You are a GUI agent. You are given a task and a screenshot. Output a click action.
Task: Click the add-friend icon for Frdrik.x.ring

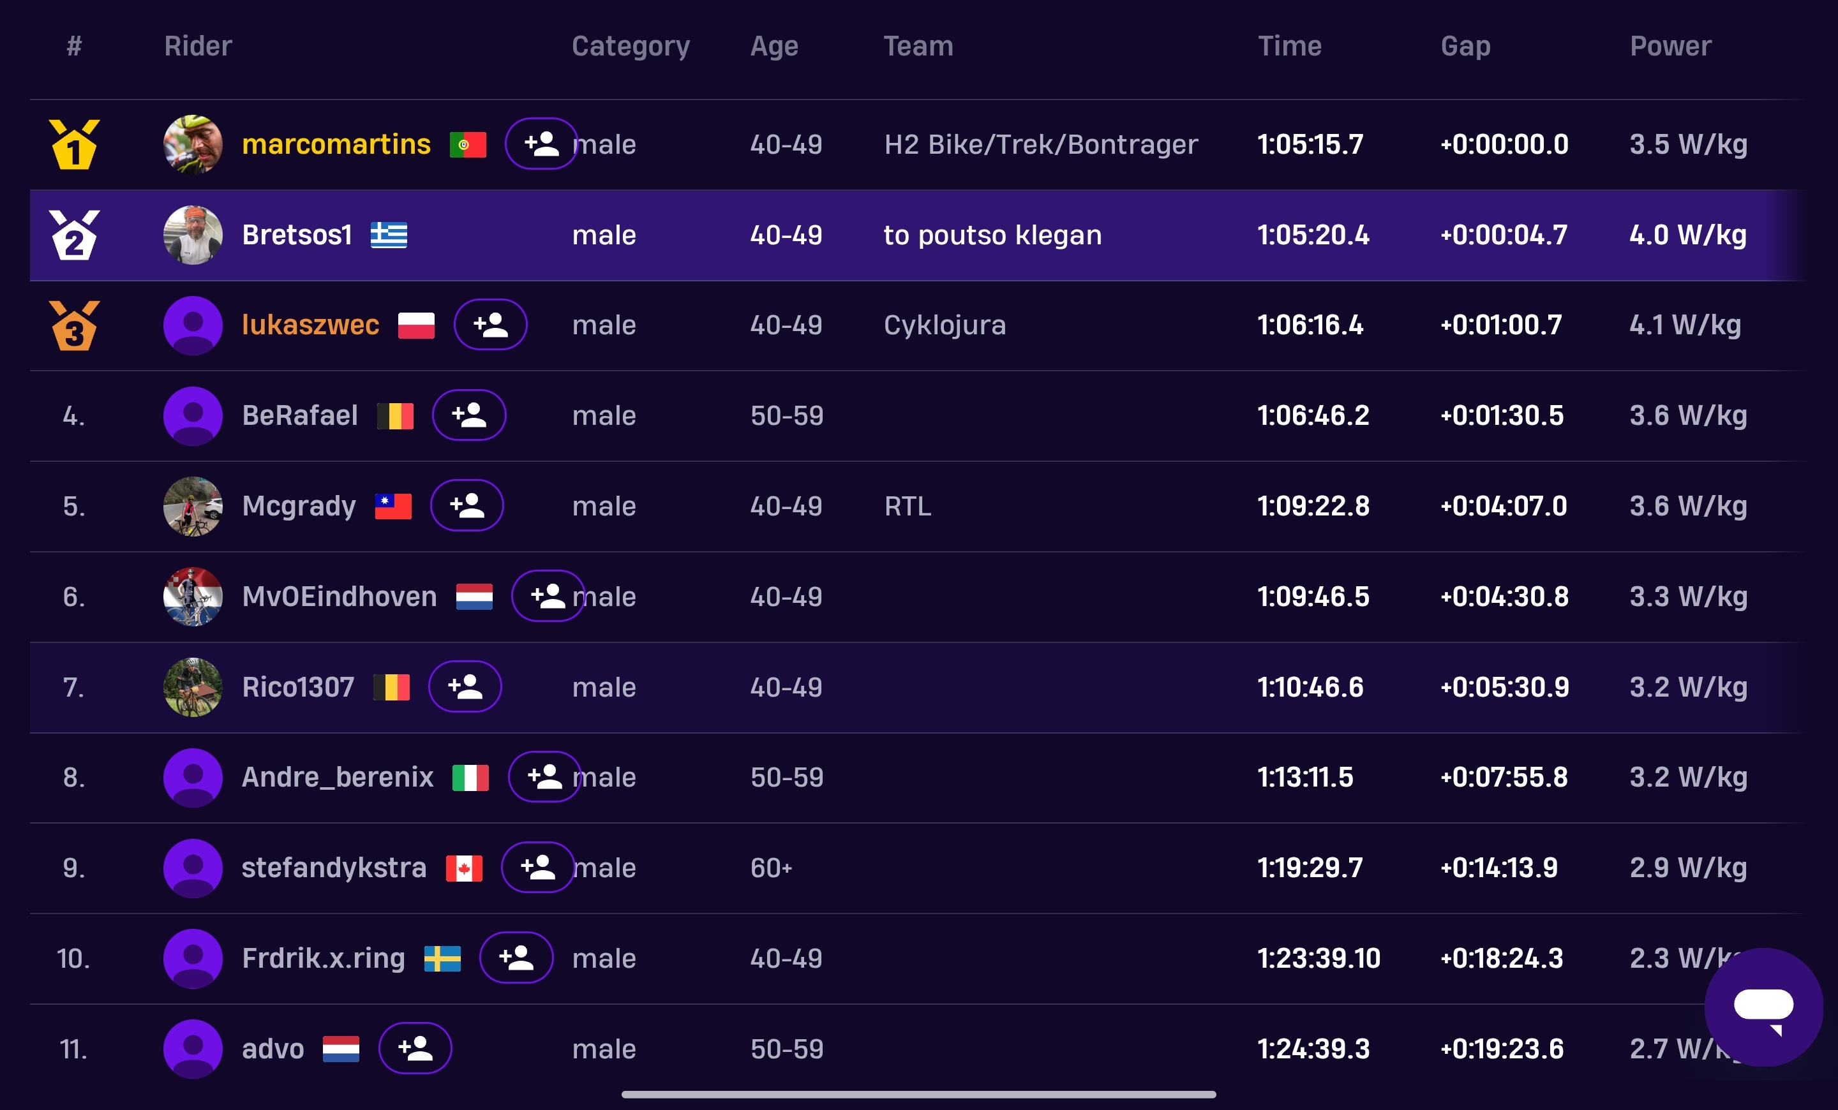tap(516, 958)
